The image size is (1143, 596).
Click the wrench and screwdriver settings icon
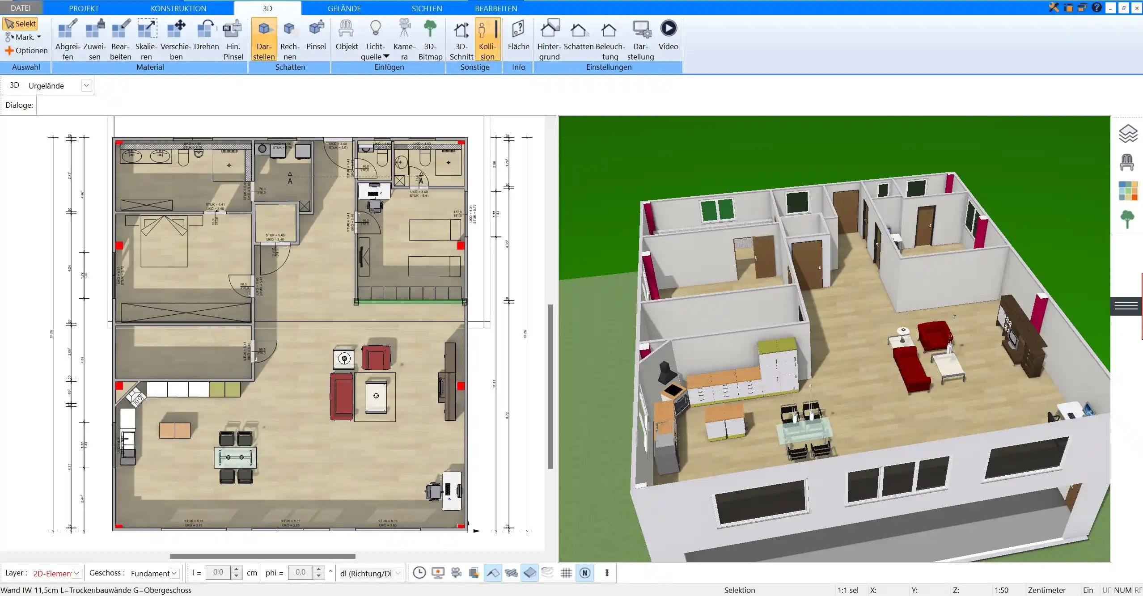click(x=1054, y=7)
